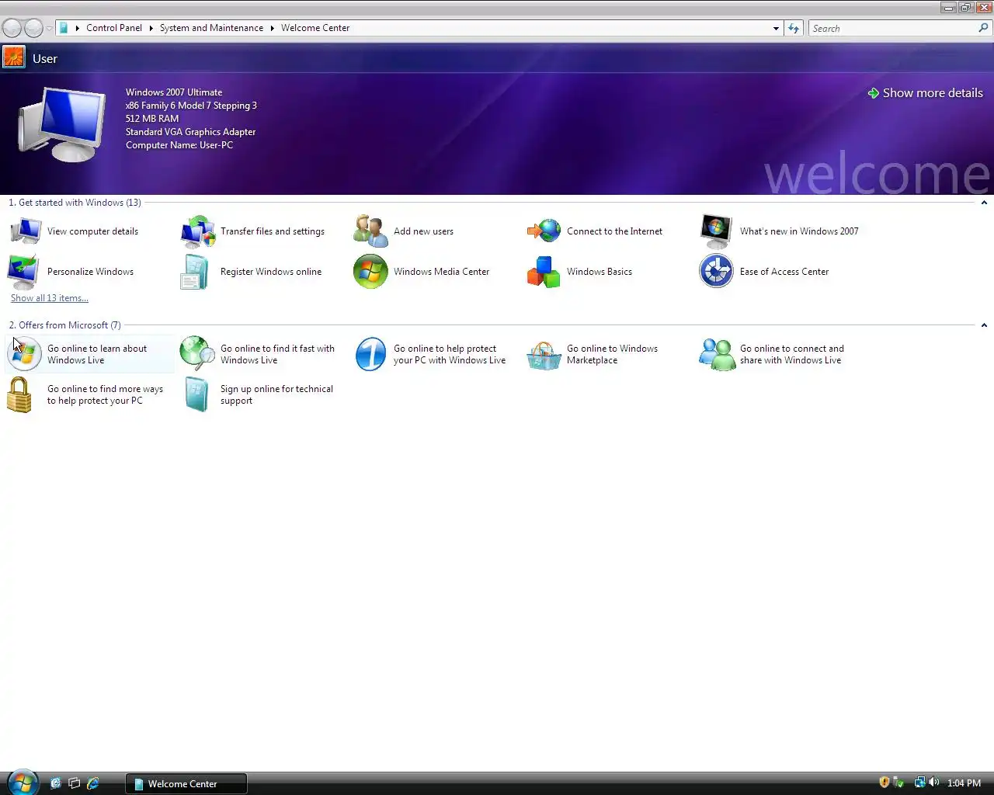994x795 pixels.
Task: Click Show all 13 items link
Action: (50, 298)
